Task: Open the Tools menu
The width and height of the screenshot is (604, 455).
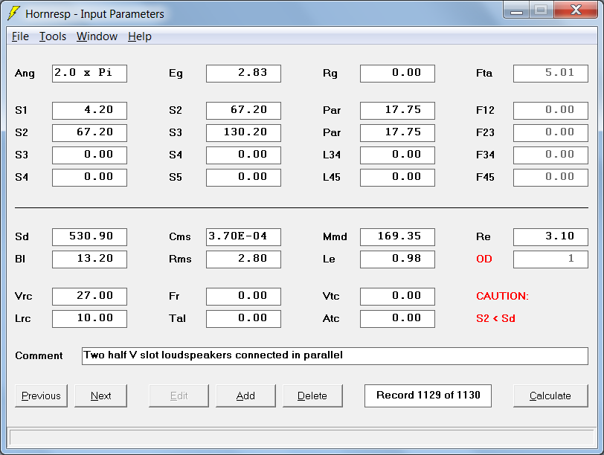Action: pos(53,36)
